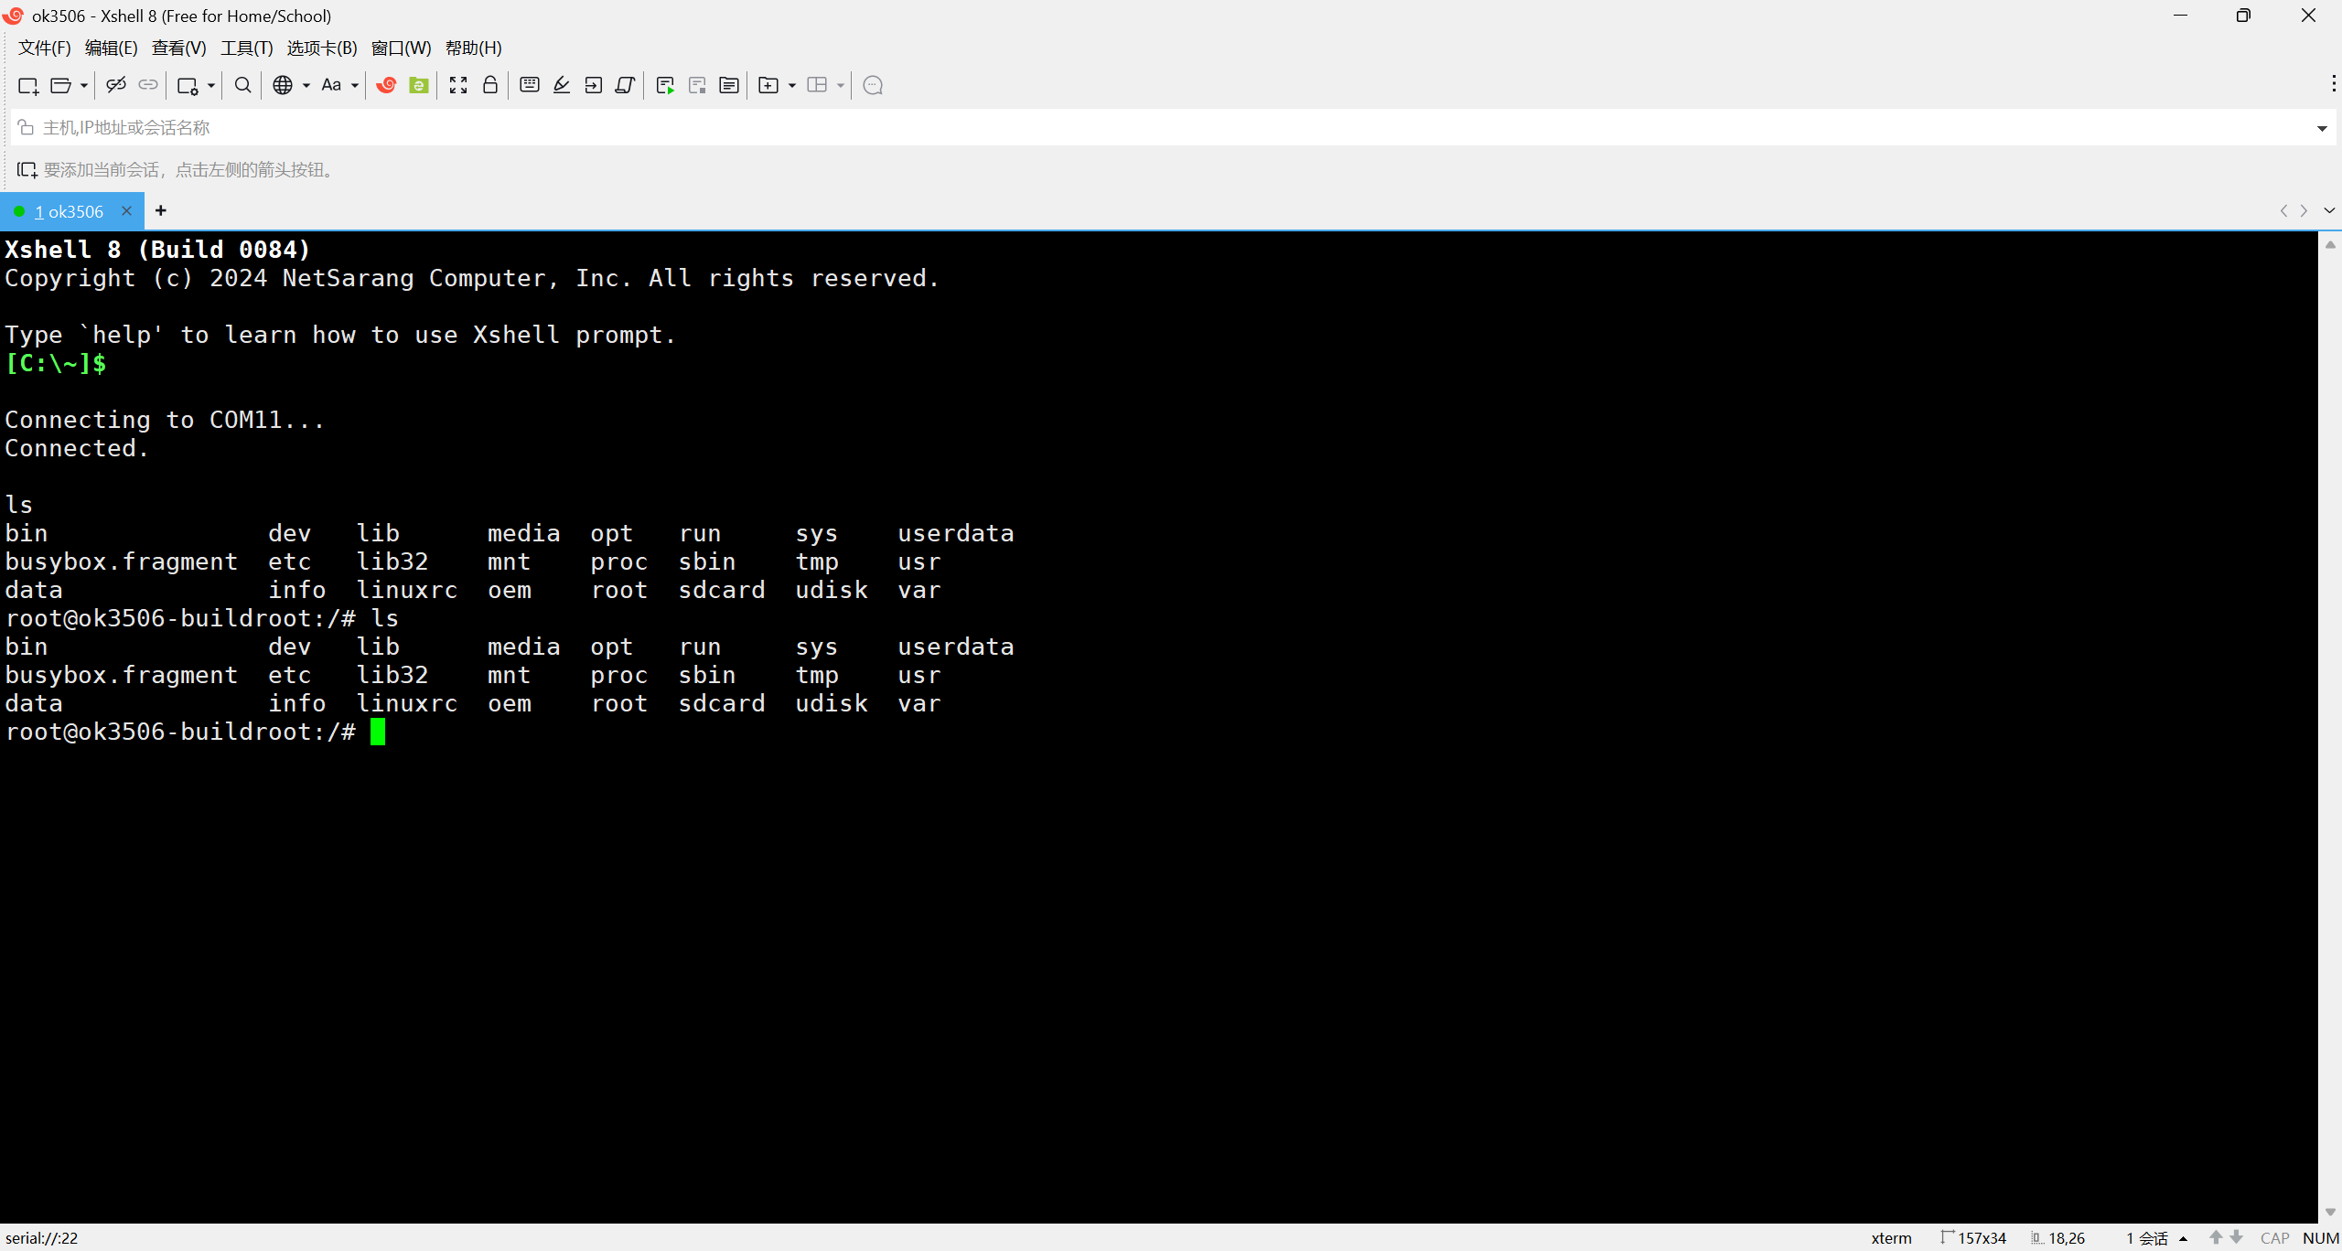Screen dimensions: 2342x1251
Task: Click the transfer arrow-in-box icon
Action: [x=594, y=85]
